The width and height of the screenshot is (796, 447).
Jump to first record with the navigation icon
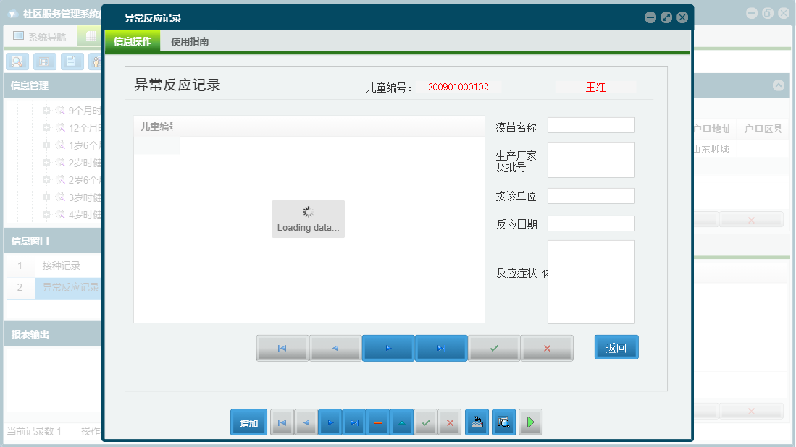pos(282,422)
